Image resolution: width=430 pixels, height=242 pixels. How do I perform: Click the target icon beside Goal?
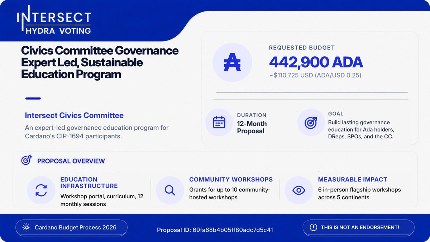click(x=311, y=123)
